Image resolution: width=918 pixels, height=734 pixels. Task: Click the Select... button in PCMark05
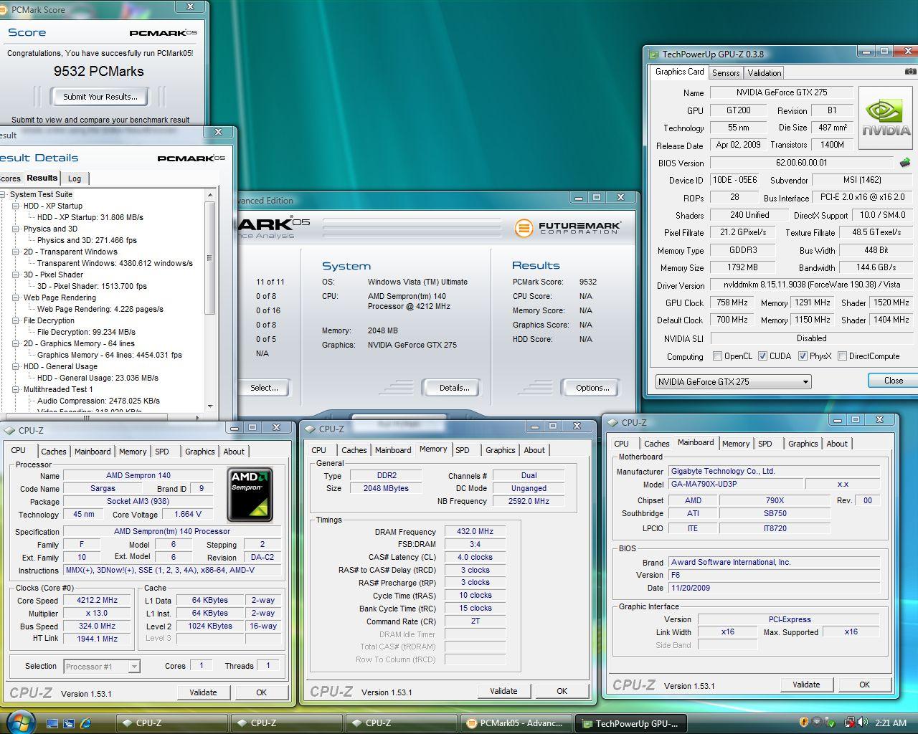tap(263, 388)
